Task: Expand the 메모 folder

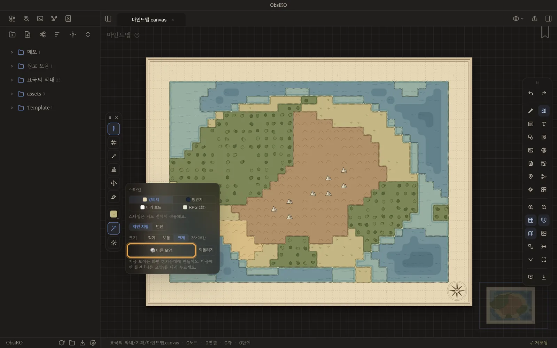Action: tap(12, 52)
